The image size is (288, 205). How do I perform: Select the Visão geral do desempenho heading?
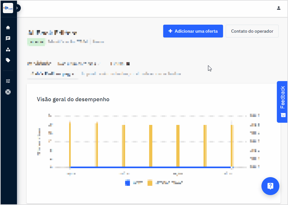(x=73, y=99)
